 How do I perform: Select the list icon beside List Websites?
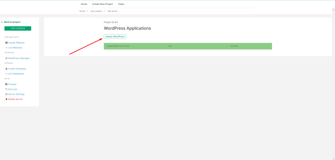point(6,48)
